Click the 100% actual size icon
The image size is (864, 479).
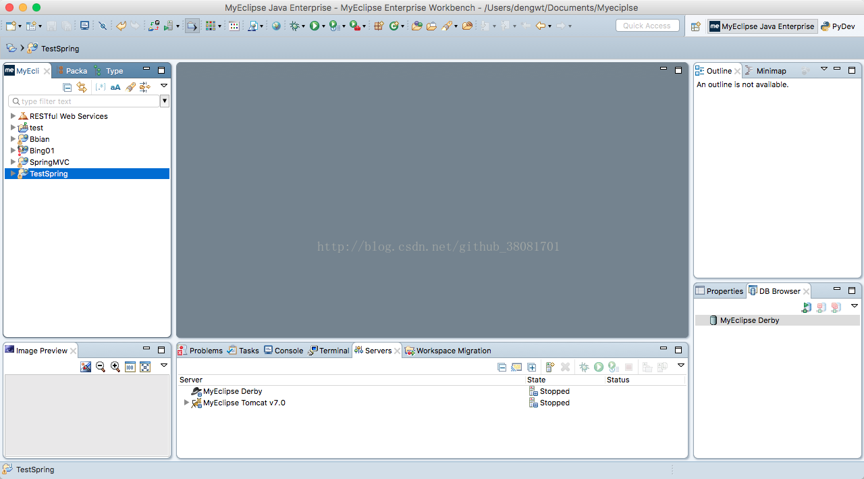(130, 367)
